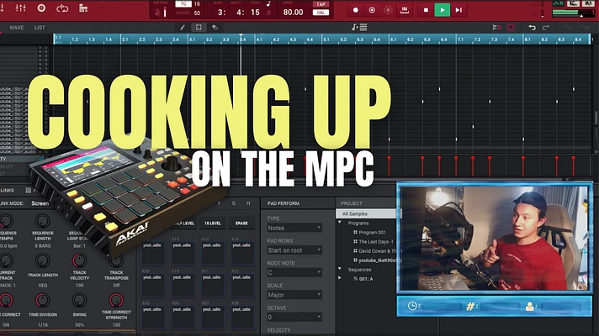Image resolution: width=599 pixels, height=336 pixels.
Task: Open the channel mixer icon
Action: click(x=21, y=8)
